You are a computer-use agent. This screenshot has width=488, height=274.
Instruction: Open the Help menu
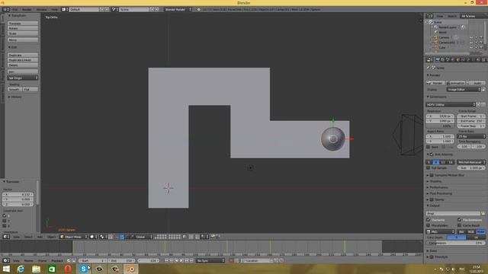tap(54, 10)
